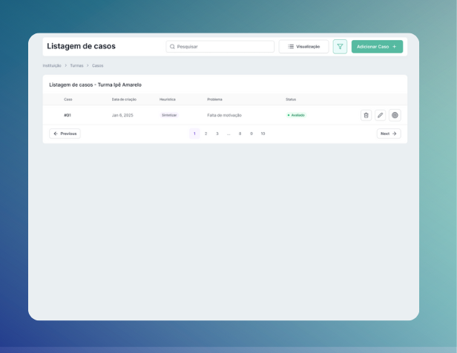
Task: Jump to page 2
Action: click(206, 133)
